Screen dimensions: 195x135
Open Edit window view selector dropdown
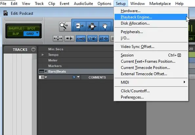[x=43, y=77]
